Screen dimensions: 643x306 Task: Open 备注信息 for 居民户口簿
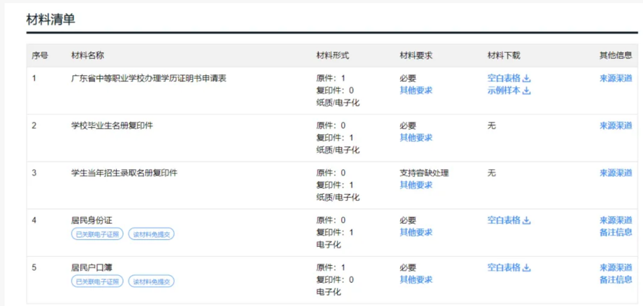(x=616, y=279)
